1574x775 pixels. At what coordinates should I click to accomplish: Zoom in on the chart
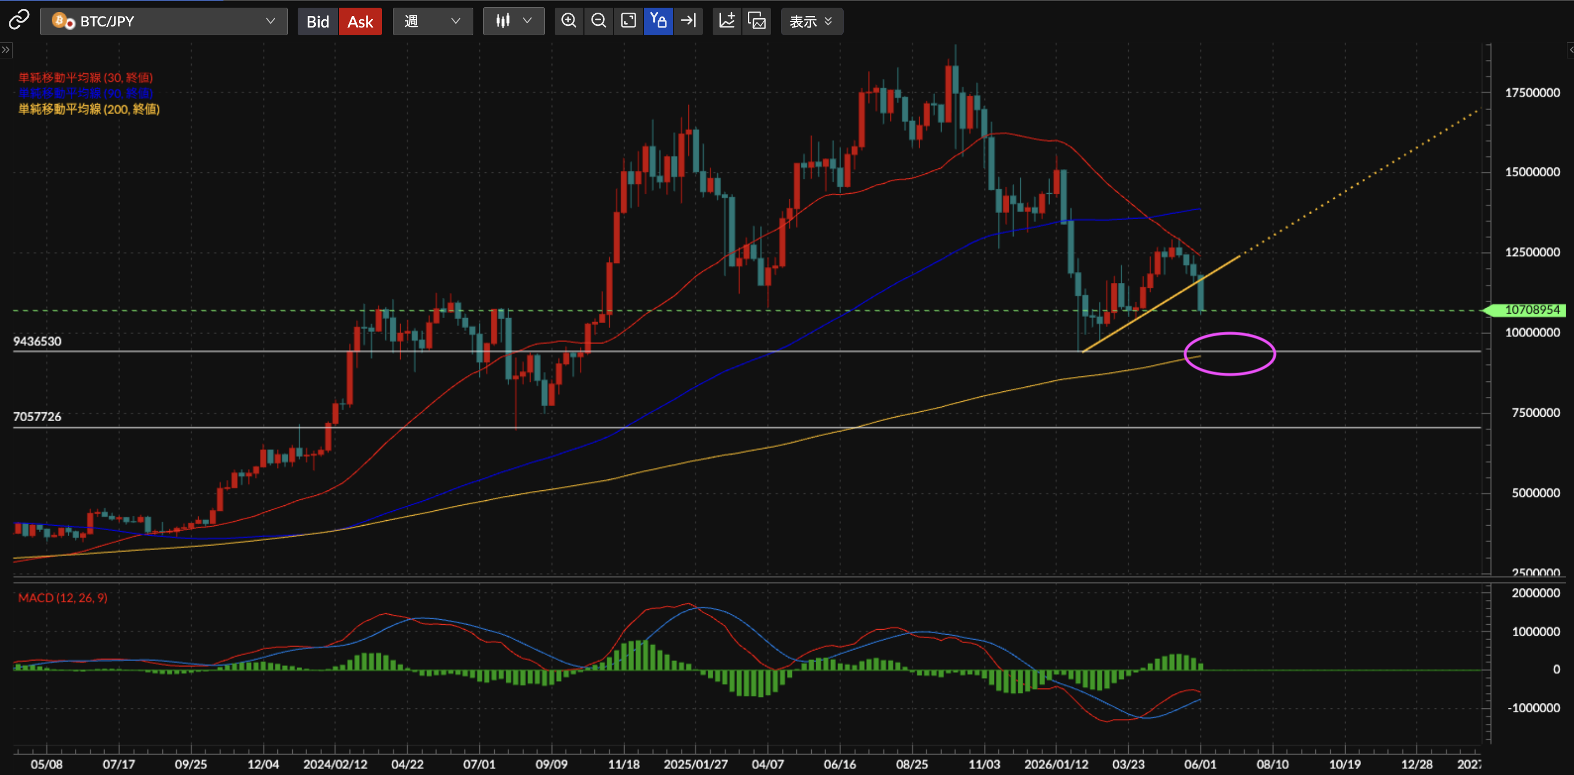(569, 21)
